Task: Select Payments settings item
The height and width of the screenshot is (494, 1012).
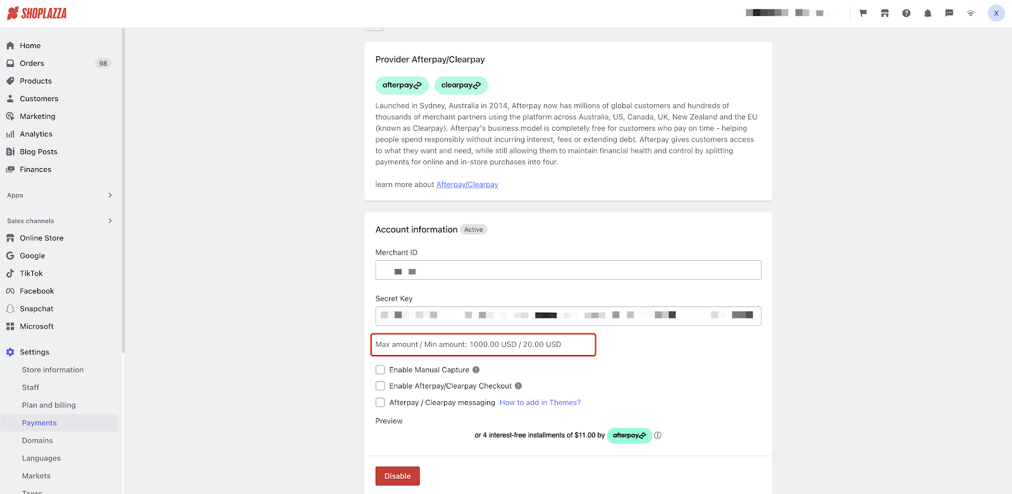Action: pyautogui.click(x=59, y=423)
